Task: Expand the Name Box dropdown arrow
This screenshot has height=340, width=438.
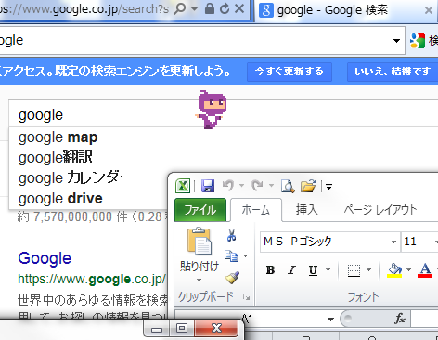Action: (330, 320)
